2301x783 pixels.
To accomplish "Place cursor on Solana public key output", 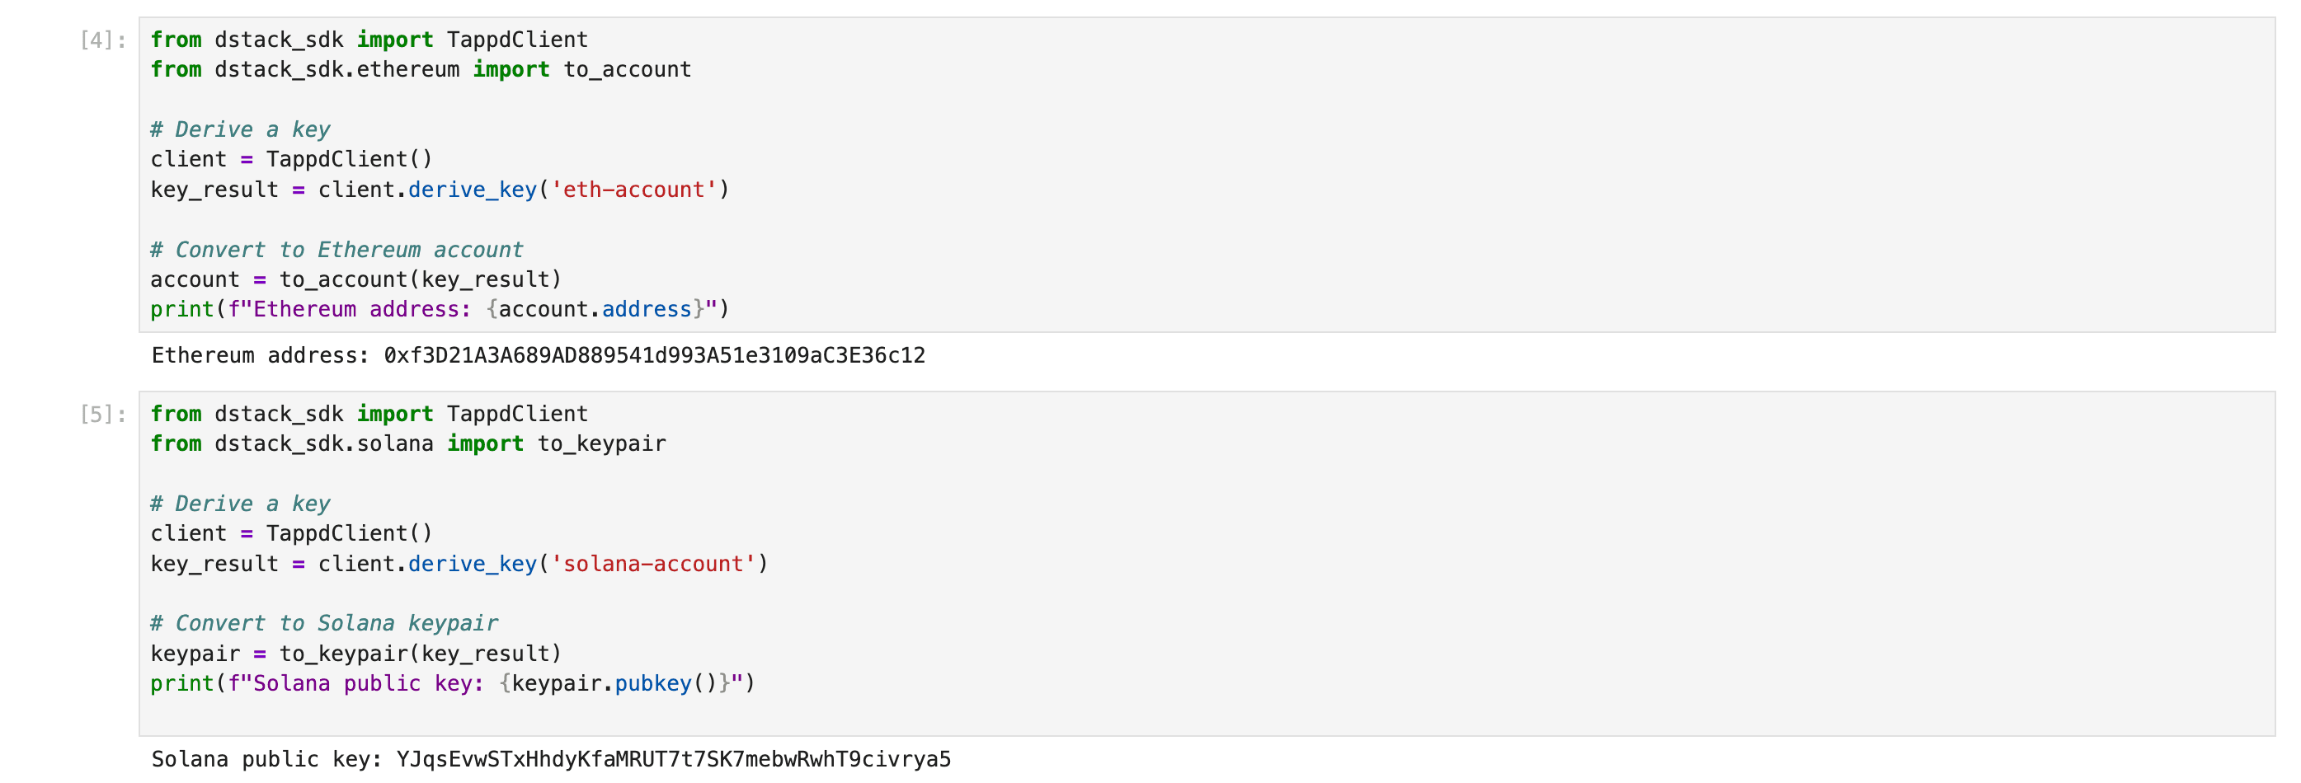I will click(x=550, y=759).
